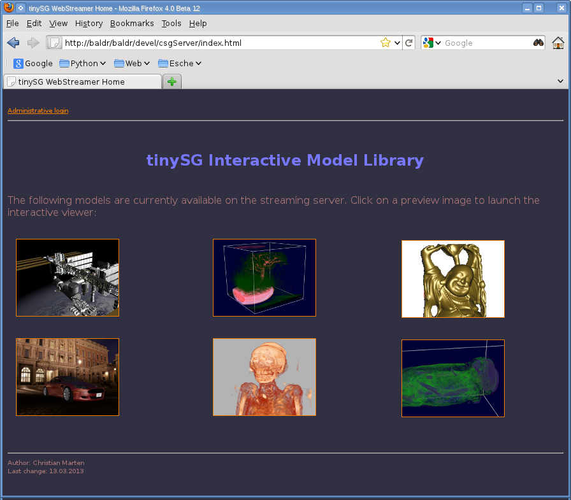Click the site identity page icon in address bar

pos(54,43)
